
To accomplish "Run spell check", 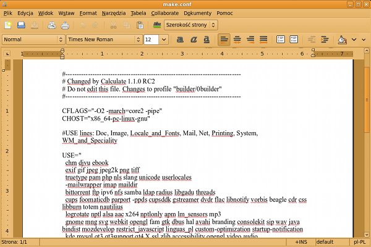I will tap(157, 25).
